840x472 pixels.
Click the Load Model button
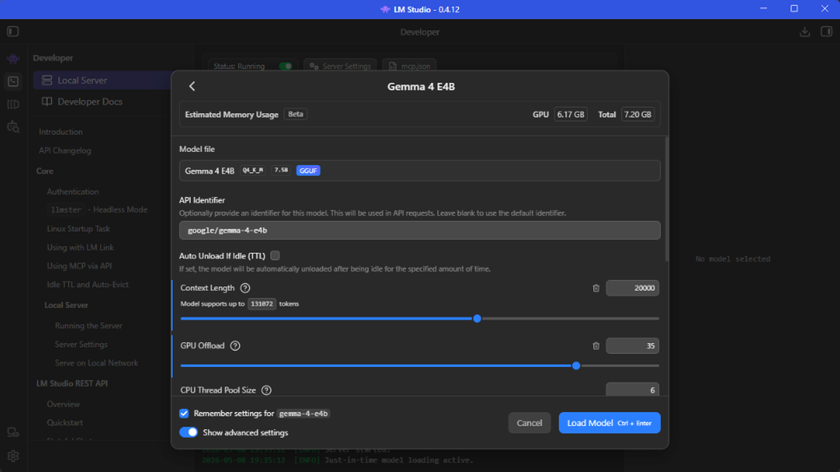tap(610, 423)
